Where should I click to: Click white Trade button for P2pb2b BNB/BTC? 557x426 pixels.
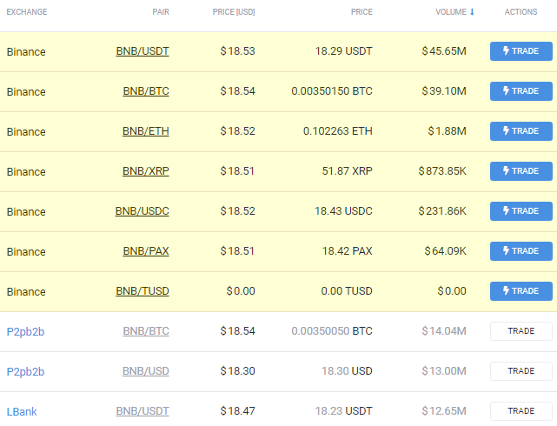521,331
